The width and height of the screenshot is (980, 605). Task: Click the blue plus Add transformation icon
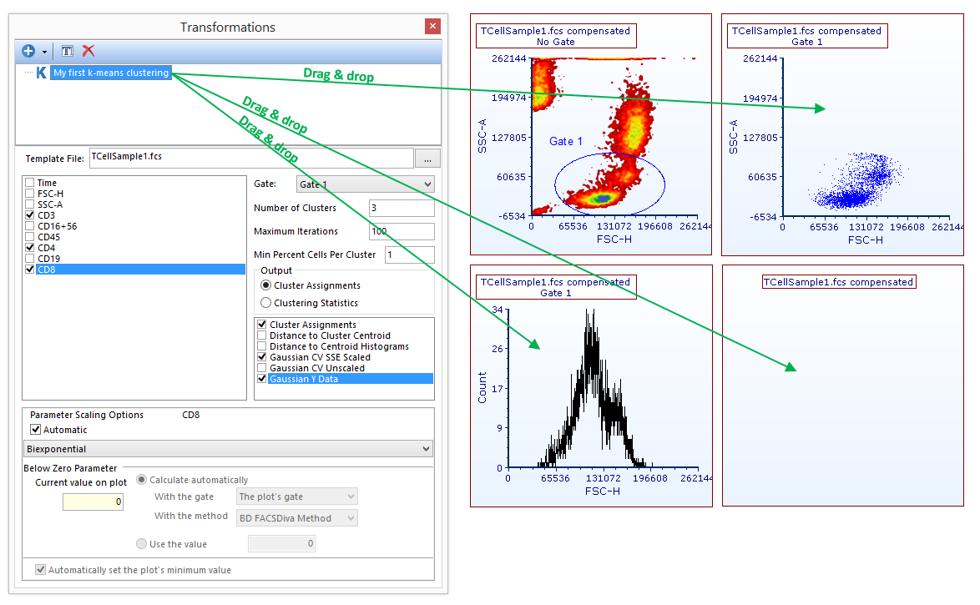[x=29, y=52]
